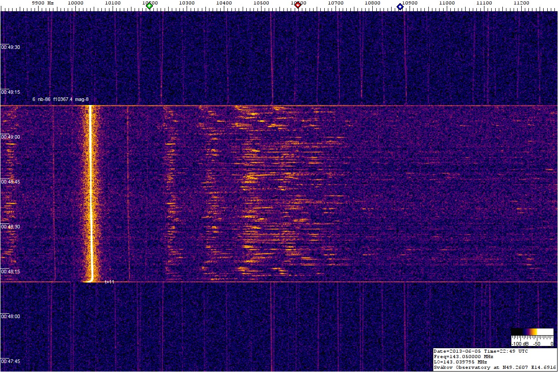Screen dimensions: 558x372
Task: Click the 'nb-86 f10367.4 mag-8' annotation text
Action: coord(60,99)
